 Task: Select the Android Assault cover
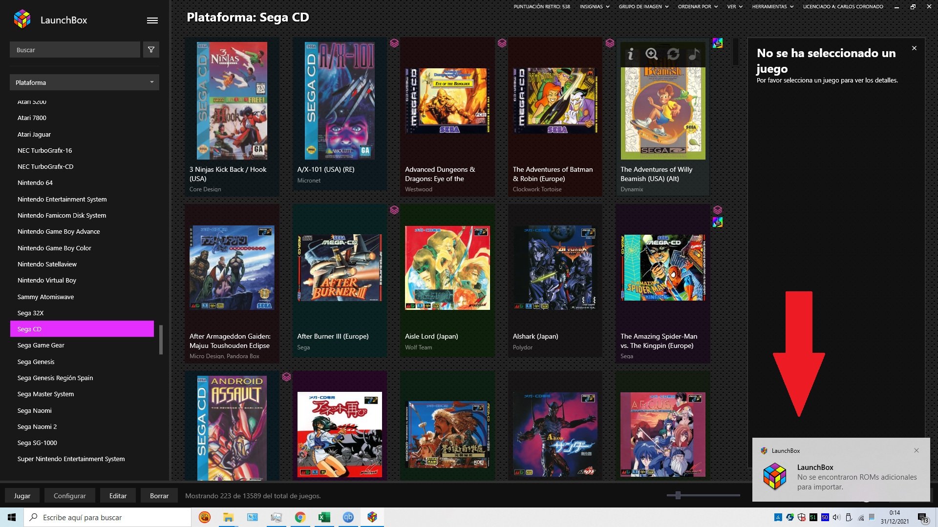232,427
